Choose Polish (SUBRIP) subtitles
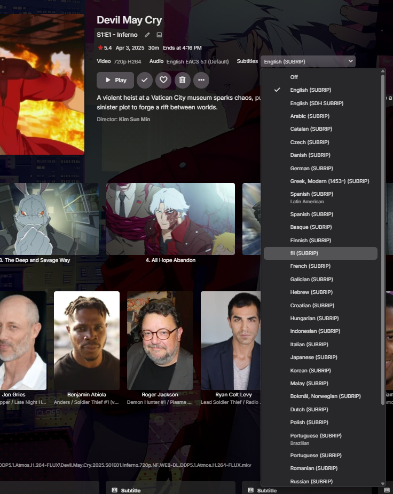393x494 pixels. pos(320,422)
